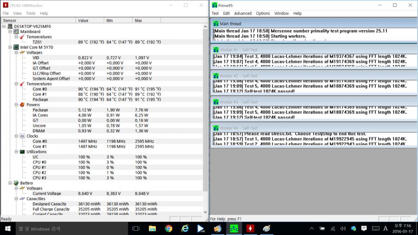Open the Tools menu in HWMonitor

pos(31,13)
